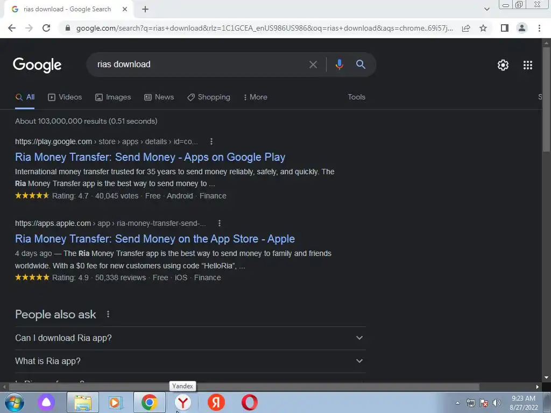This screenshot has height=413, width=551.
Task: View site information lock icon
Action: pyautogui.click(x=68, y=28)
